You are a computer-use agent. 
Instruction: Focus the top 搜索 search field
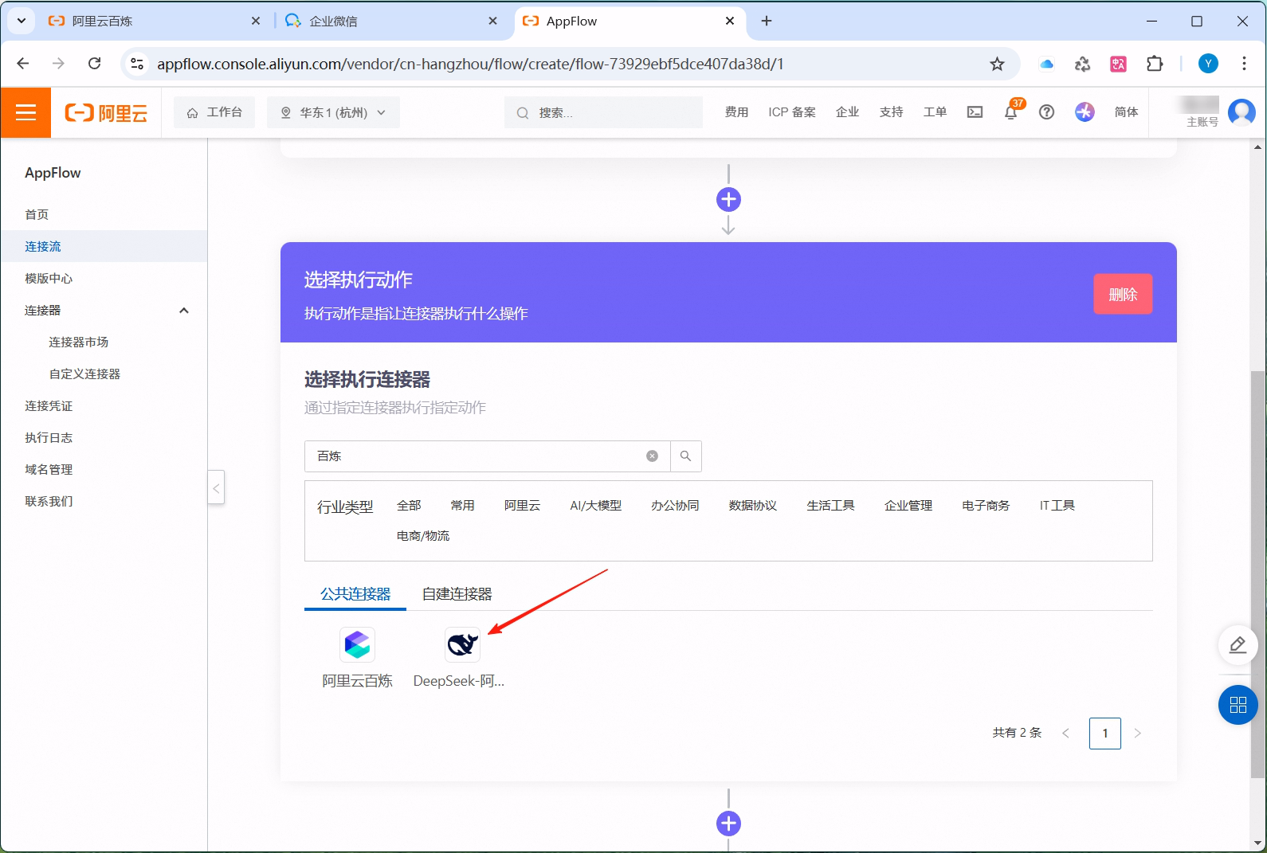pos(603,112)
